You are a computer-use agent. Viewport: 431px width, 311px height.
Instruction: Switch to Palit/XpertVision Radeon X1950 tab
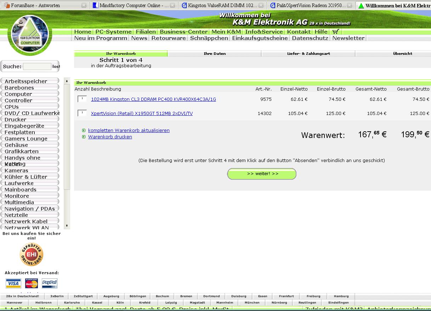tap(311, 5)
